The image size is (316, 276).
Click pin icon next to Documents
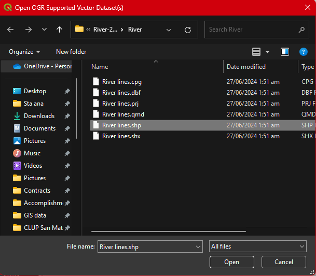pos(67,128)
